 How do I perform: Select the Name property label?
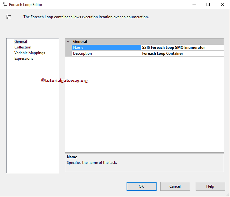(106, 48)
